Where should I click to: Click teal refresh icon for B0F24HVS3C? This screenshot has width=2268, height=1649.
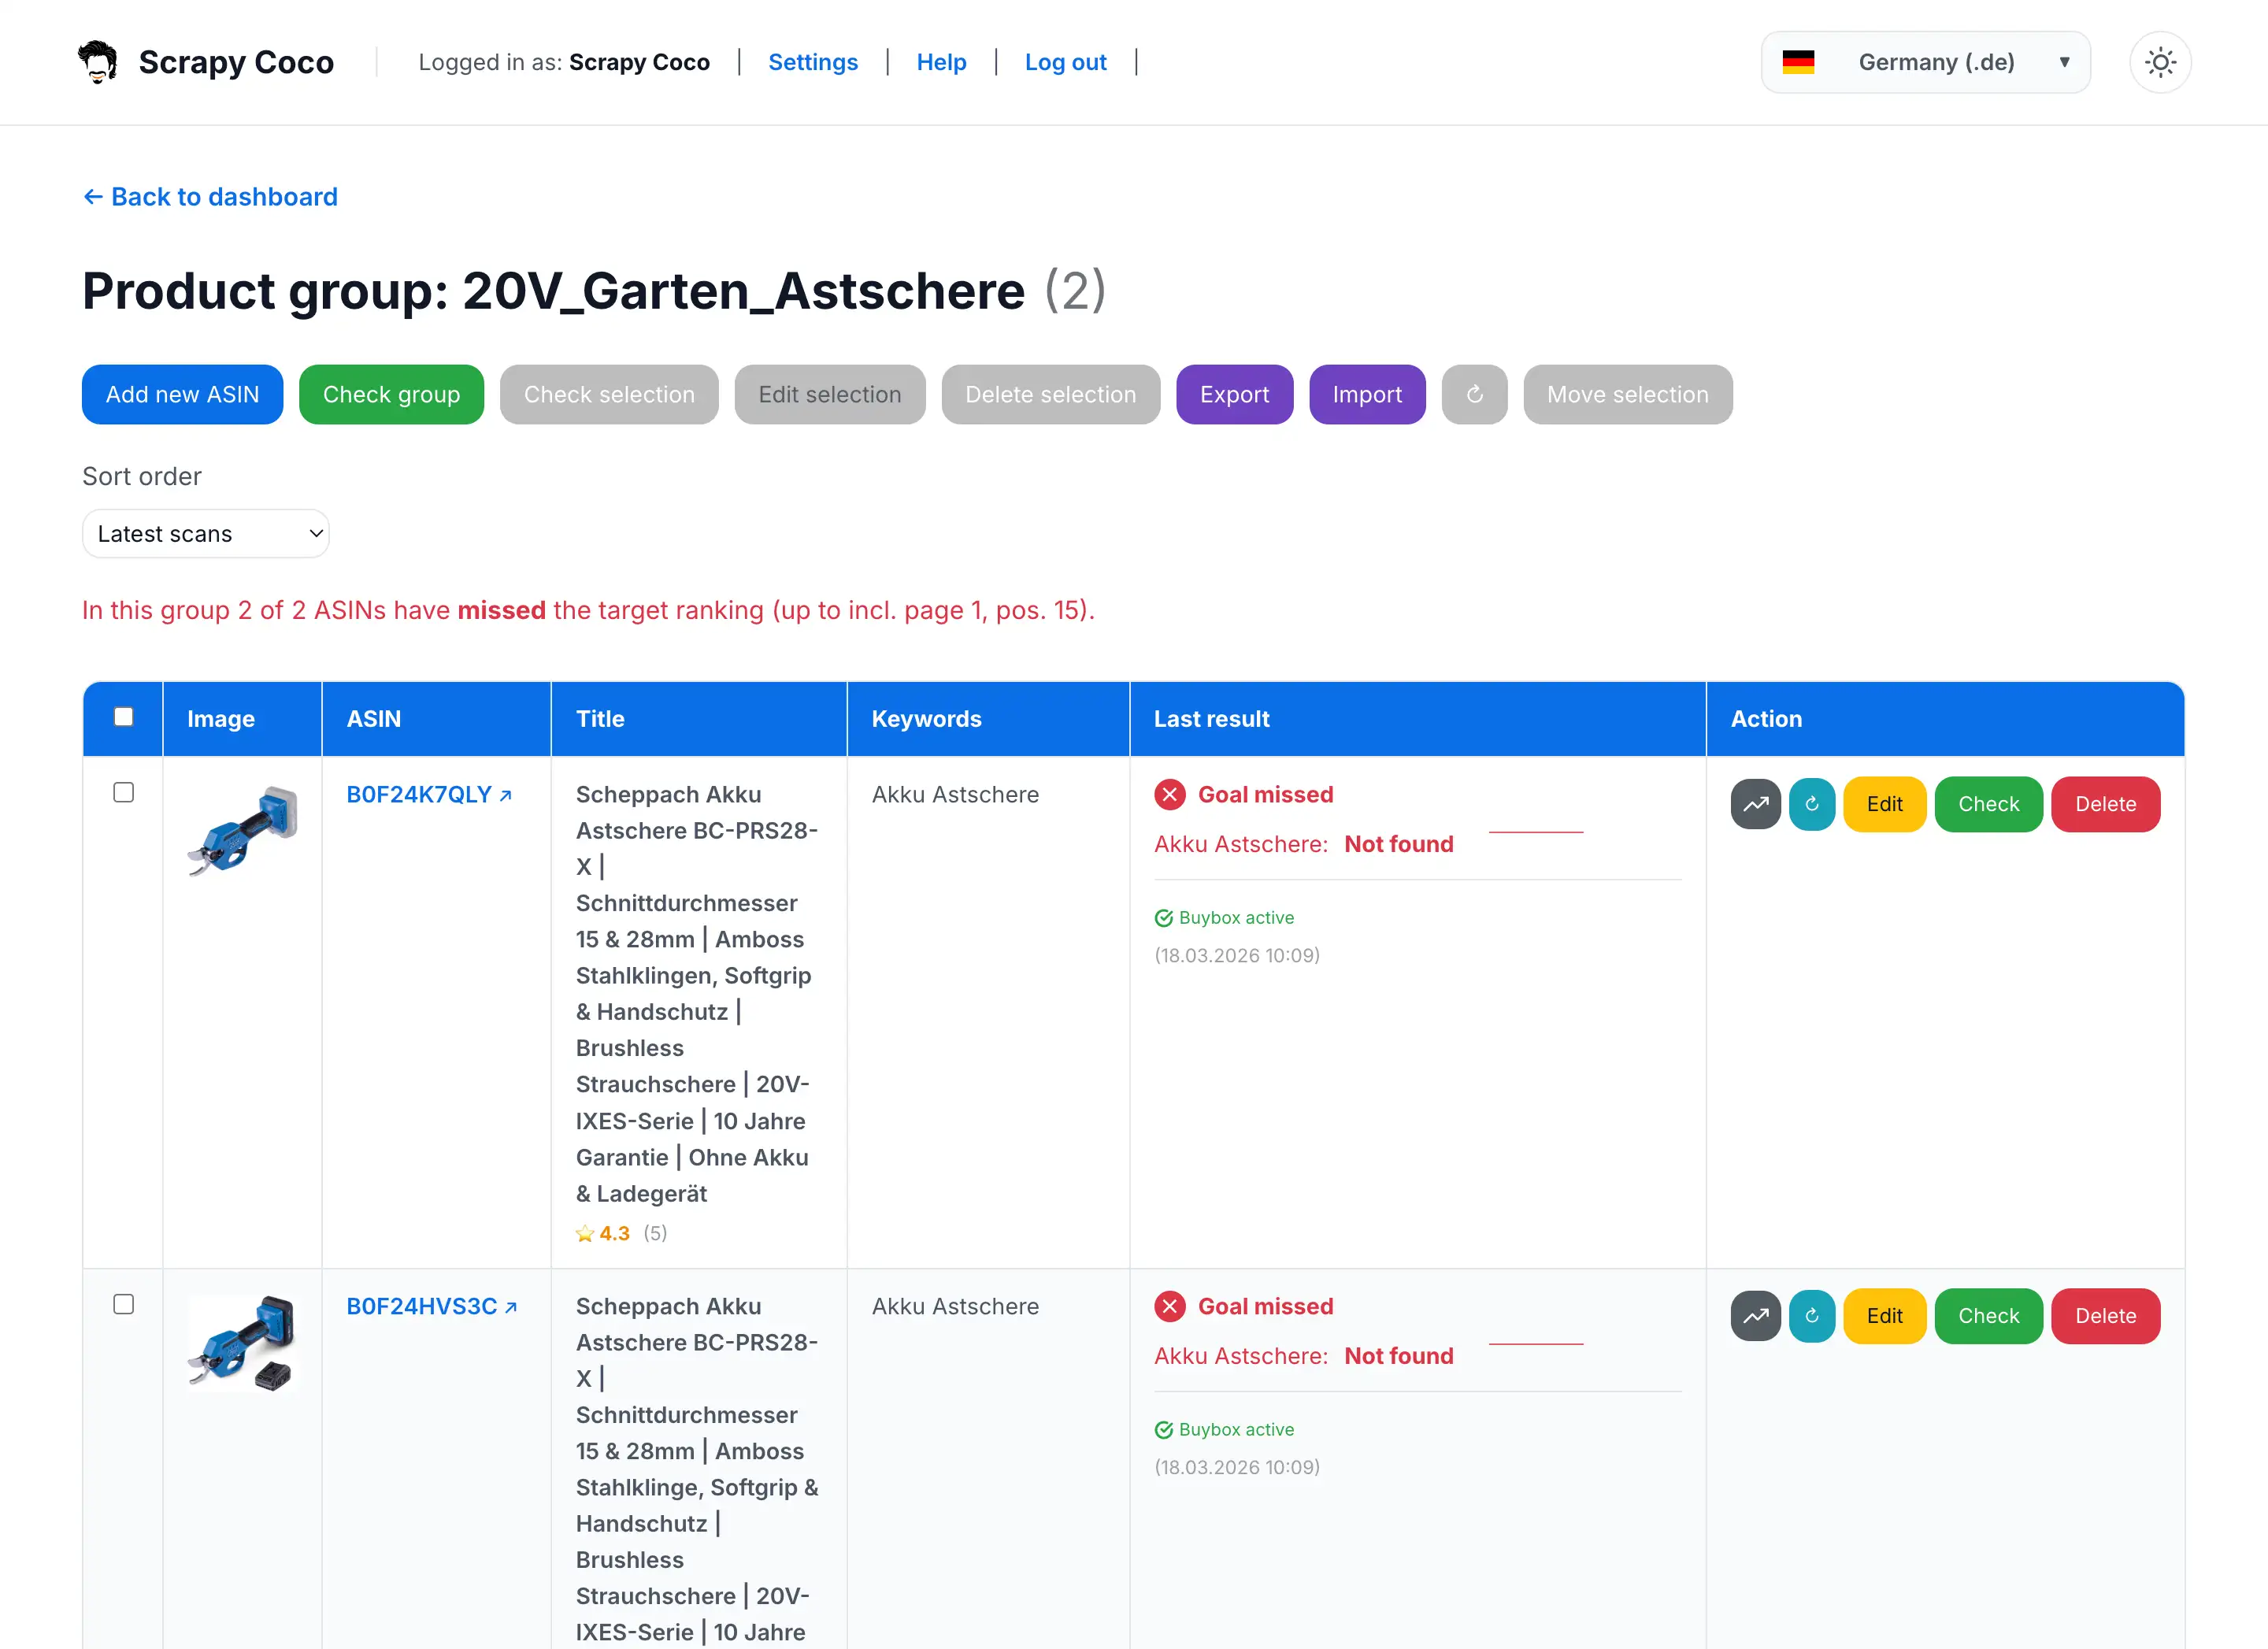pos(1811,1316)
